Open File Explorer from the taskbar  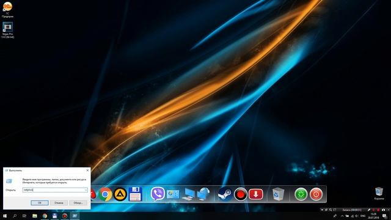35,216
